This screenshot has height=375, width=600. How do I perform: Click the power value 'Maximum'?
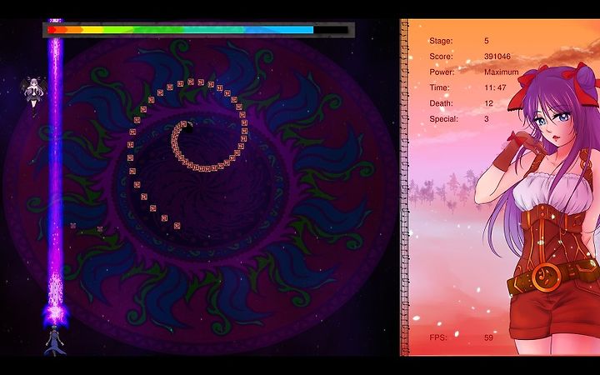[502, 72]
